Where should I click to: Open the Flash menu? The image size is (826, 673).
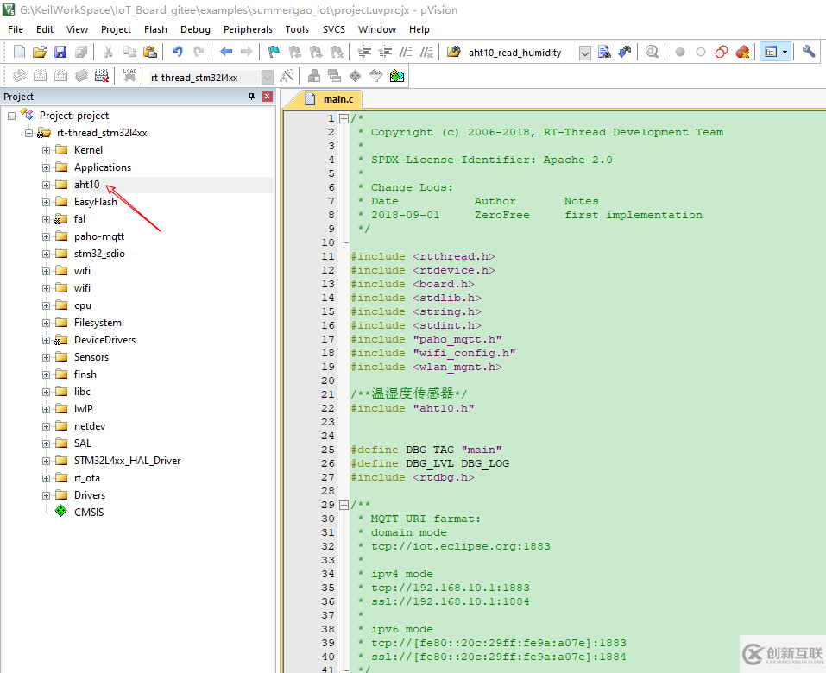click(155, 29)
